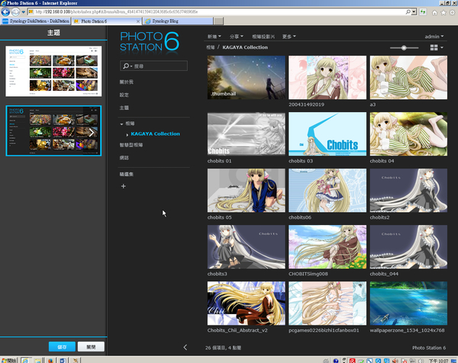
Task: Click the browser back button
Action: coord(8,12)
